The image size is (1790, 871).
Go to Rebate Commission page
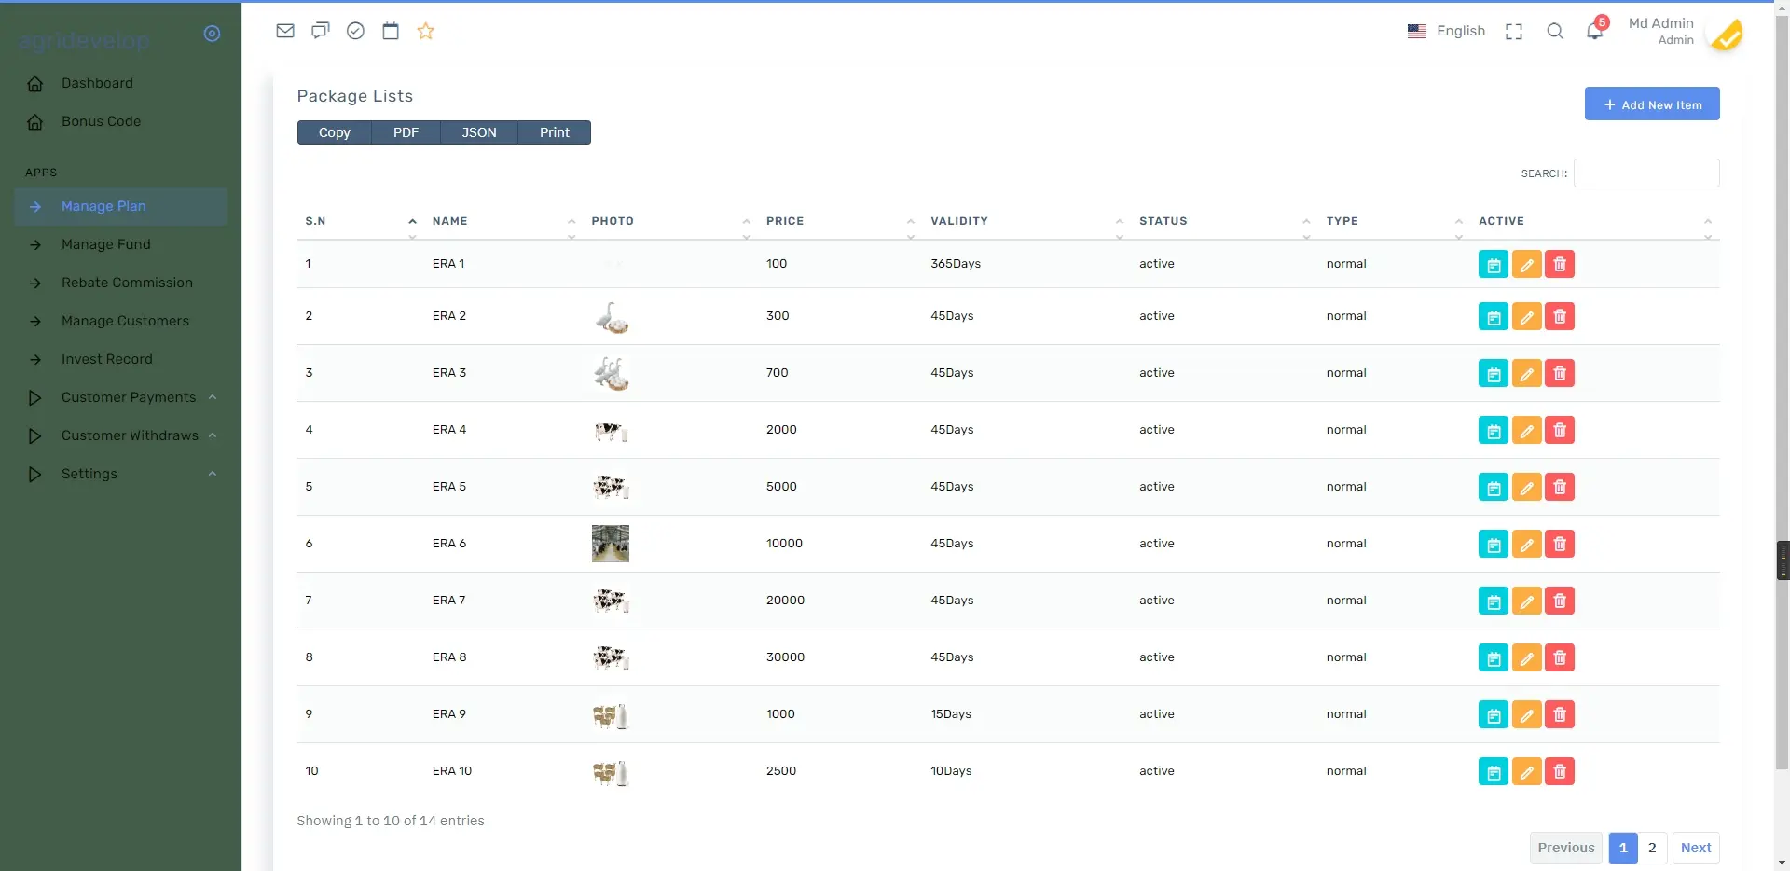127,283
